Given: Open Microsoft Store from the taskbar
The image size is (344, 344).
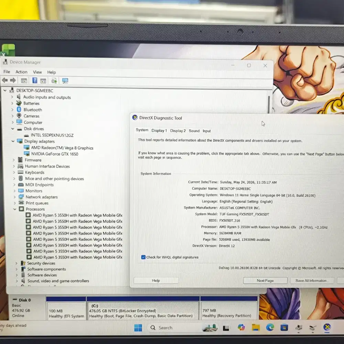Looking at the screenshot, I should [x=284, y=327].
